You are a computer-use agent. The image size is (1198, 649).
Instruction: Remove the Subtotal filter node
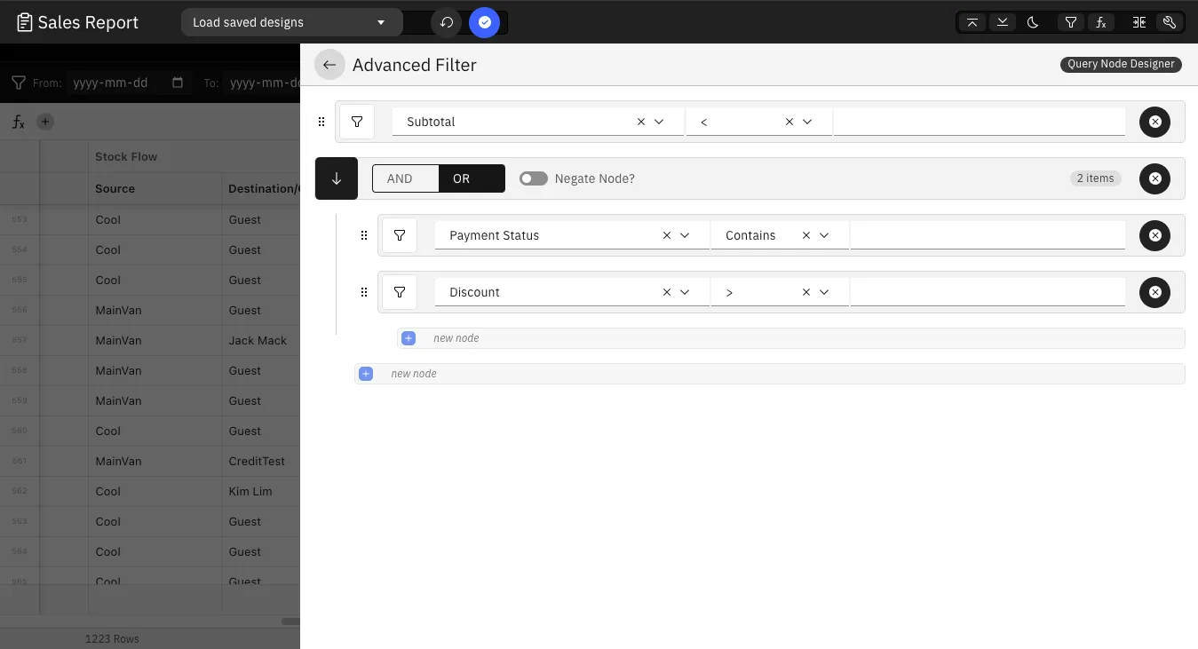tap(1154, 122)
